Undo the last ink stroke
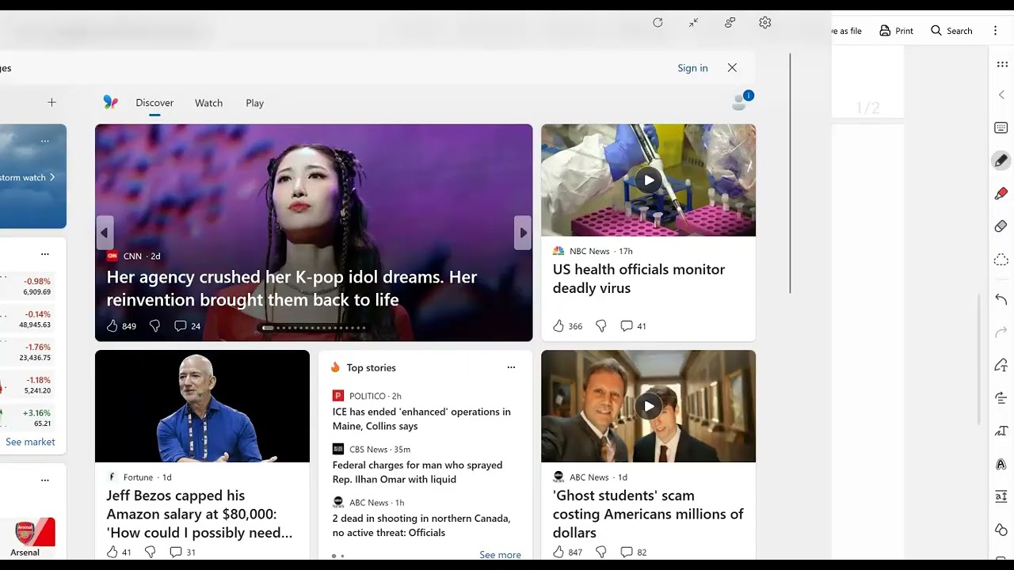1014x570 pixels. click(x=1001, y=299)
